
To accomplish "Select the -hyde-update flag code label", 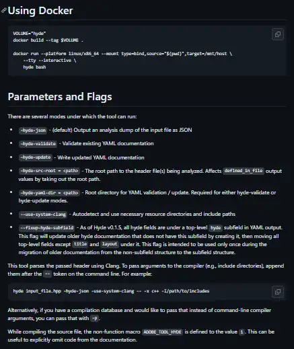I will 36,157.
